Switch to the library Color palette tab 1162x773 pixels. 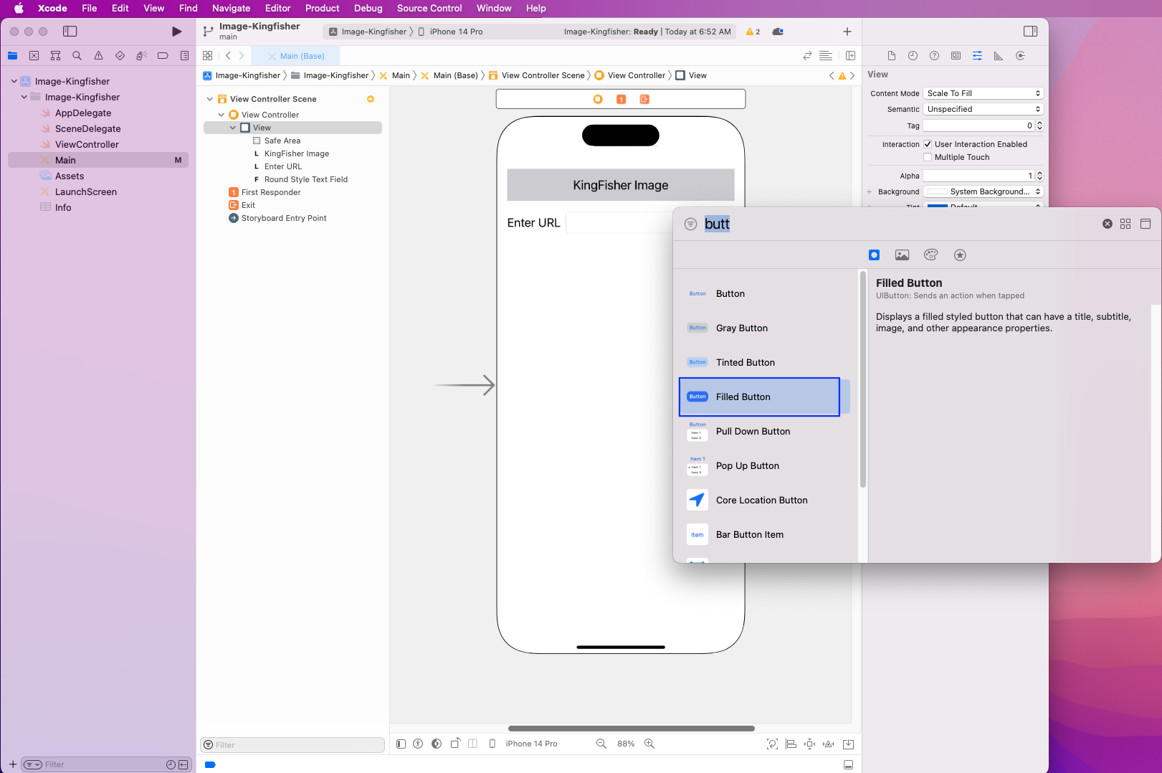coord(931,255)
